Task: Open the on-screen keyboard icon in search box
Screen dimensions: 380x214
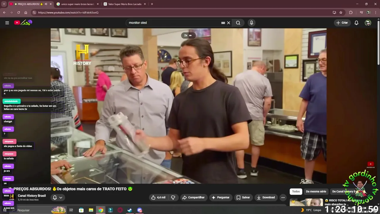Action: [x=223, y=23]
